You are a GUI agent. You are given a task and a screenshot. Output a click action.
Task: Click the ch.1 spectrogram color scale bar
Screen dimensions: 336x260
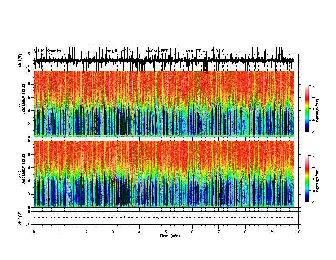pyautogui.click(x=307, y=108)
